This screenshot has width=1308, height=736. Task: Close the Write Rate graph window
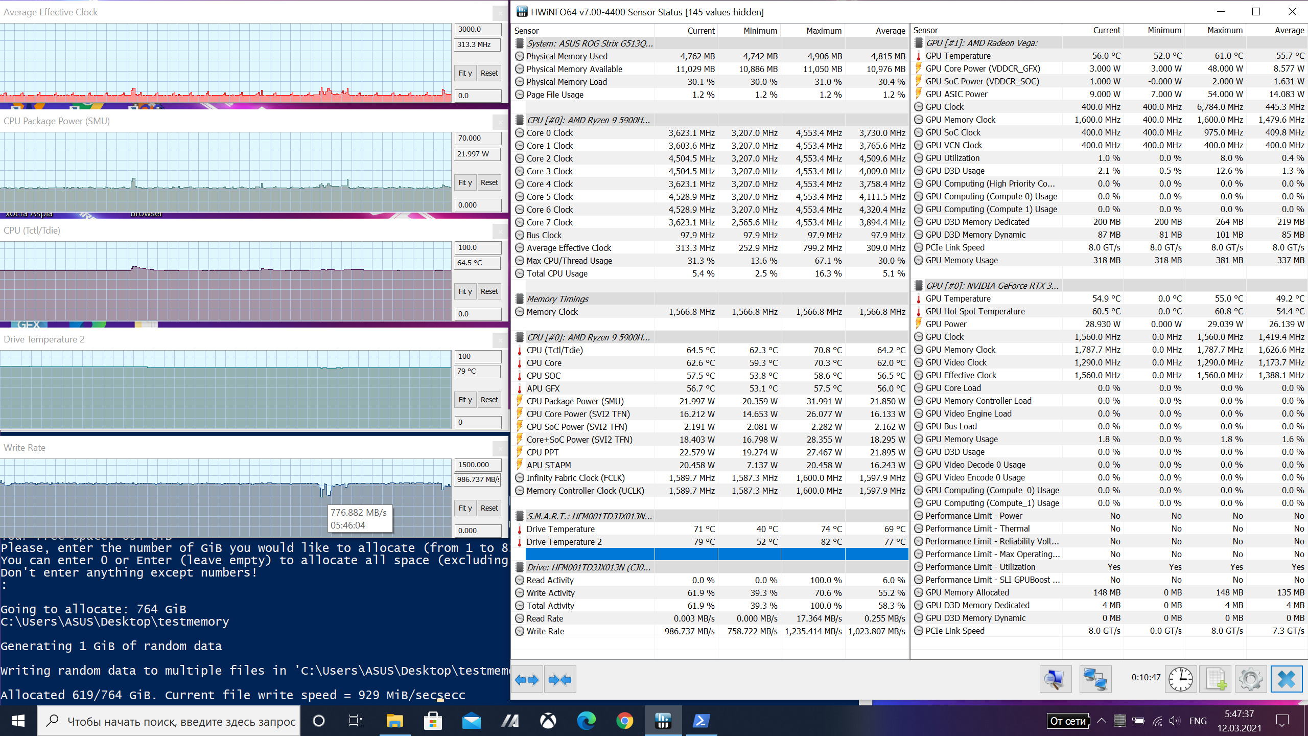(500, 448)
